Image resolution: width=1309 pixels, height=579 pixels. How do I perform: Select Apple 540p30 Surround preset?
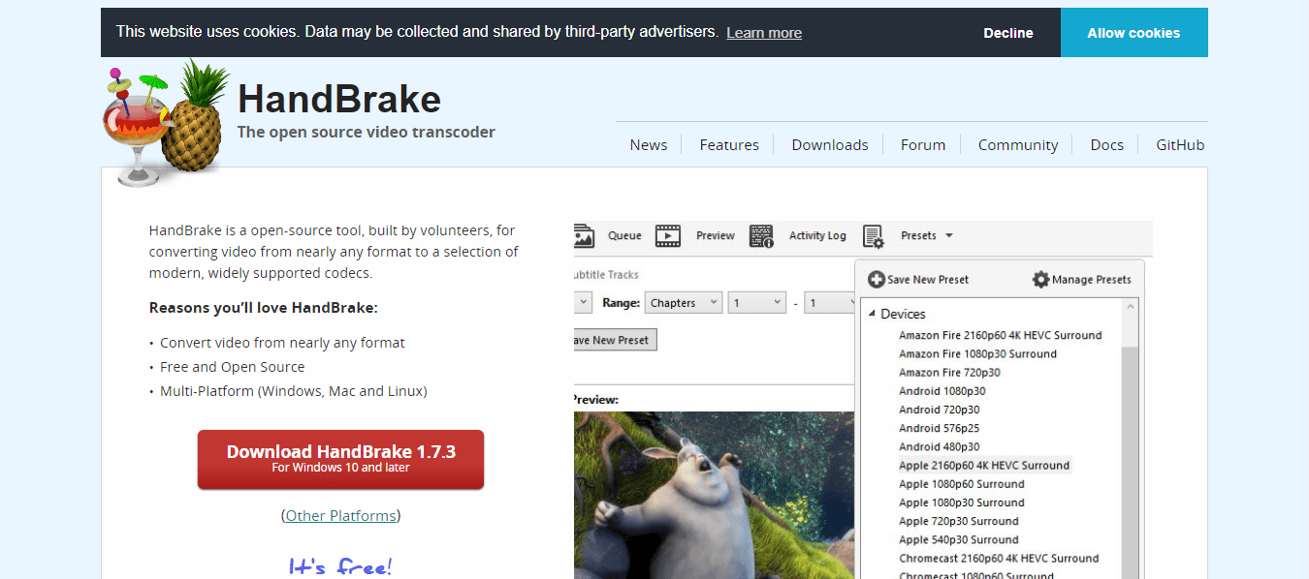pyautogui.click(x=958, y=539)
